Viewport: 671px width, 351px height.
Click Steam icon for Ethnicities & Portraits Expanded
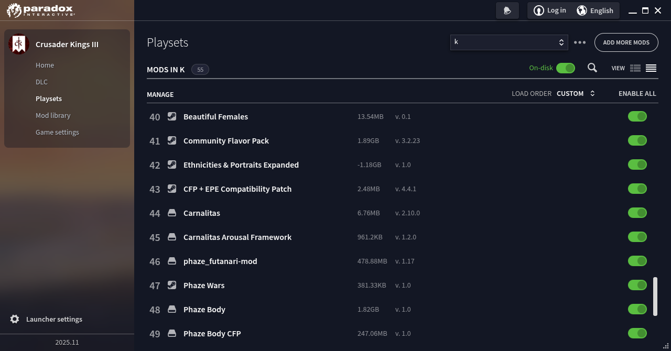[x=171, y=164]
